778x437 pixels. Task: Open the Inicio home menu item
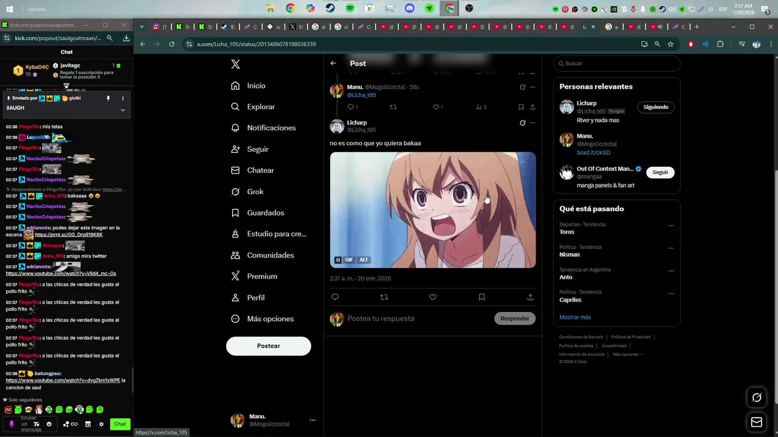pyautogui.click(x=249, y=86)
